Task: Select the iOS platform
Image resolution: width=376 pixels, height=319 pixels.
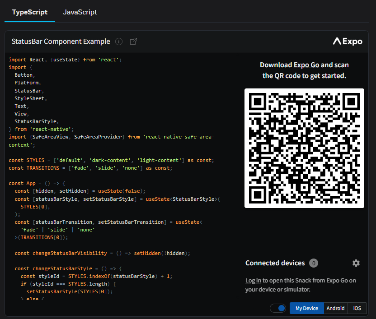Action: coord(357,308)
